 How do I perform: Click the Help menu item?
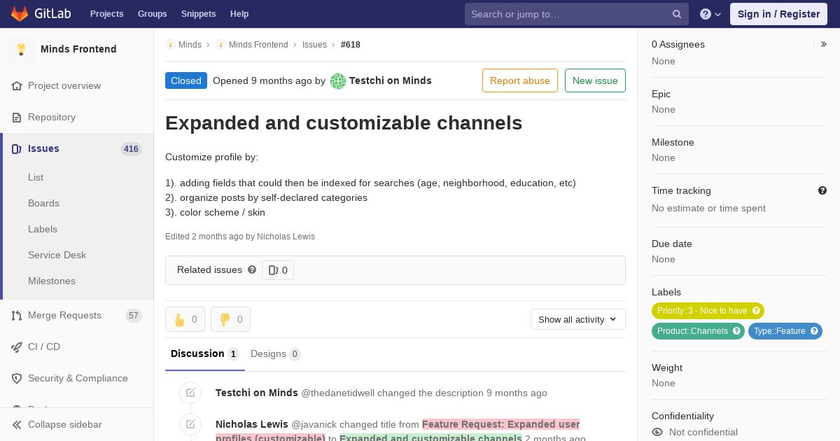[239, 14]
